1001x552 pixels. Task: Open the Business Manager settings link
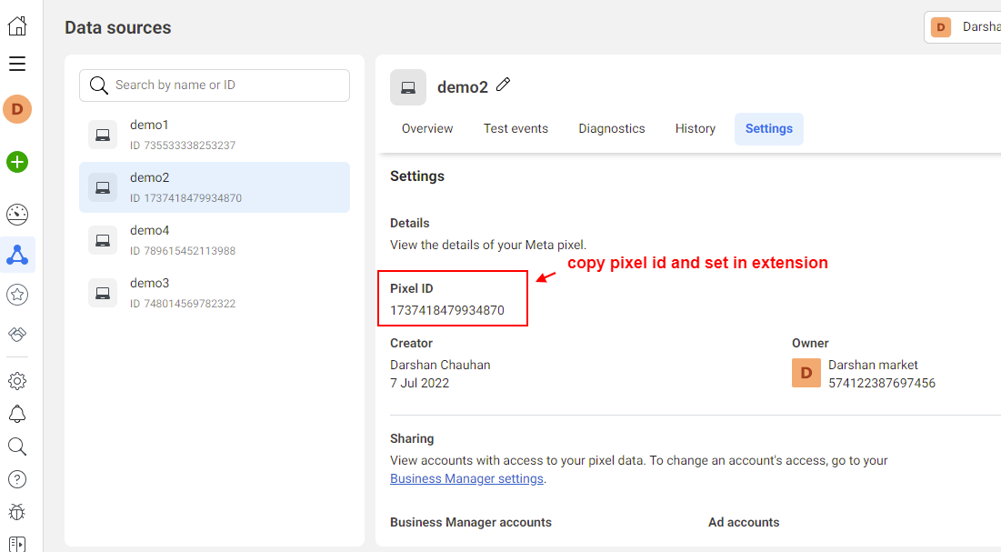tap(465, 478)
